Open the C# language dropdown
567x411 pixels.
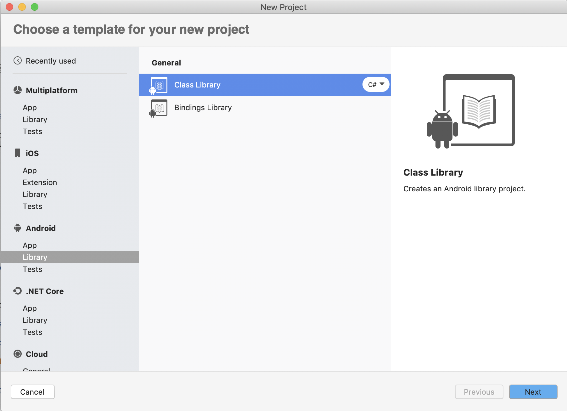point(376,84)
